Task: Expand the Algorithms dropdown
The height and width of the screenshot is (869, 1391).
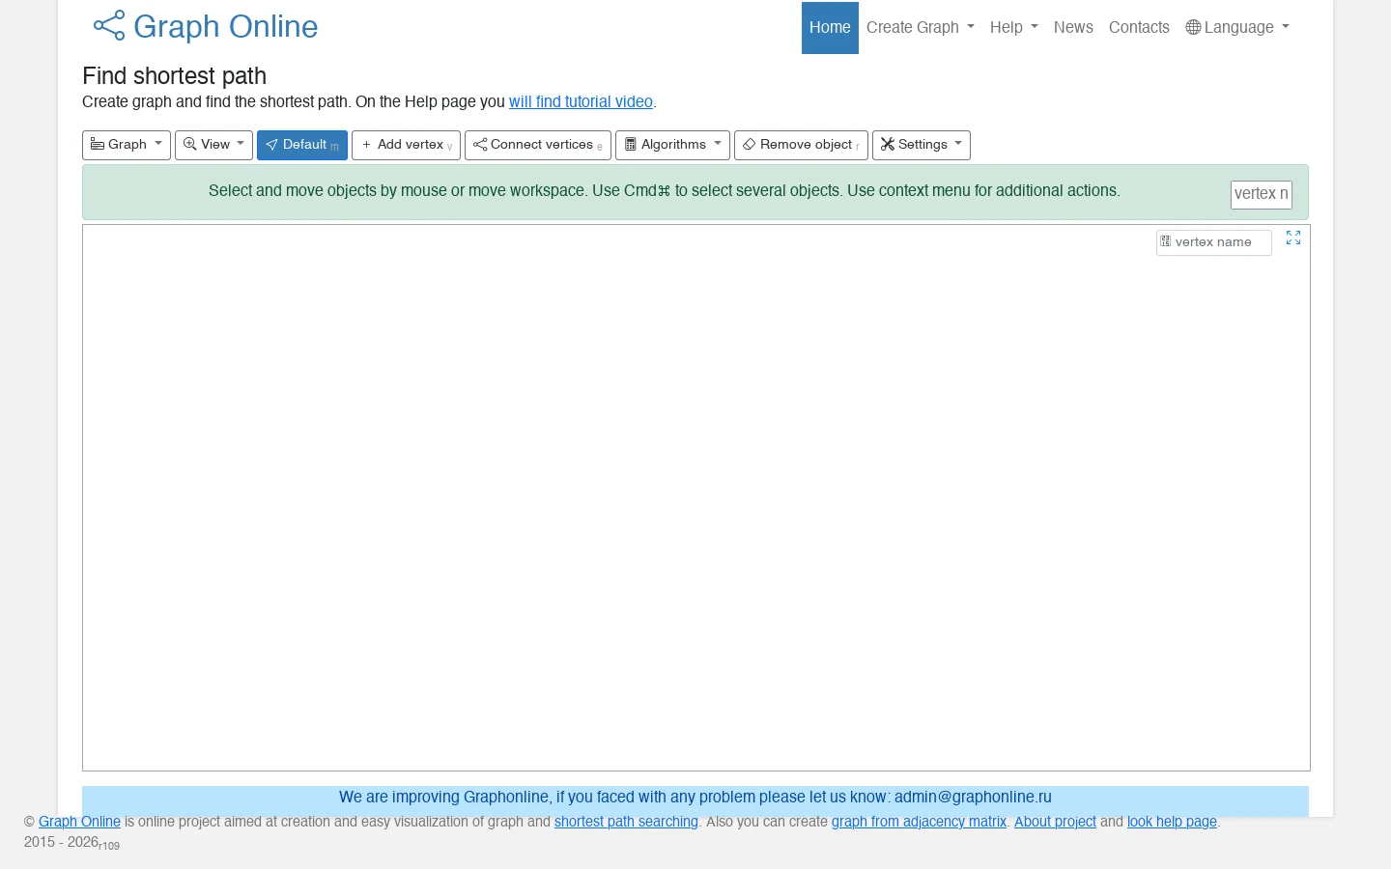Action: [673, 145]
